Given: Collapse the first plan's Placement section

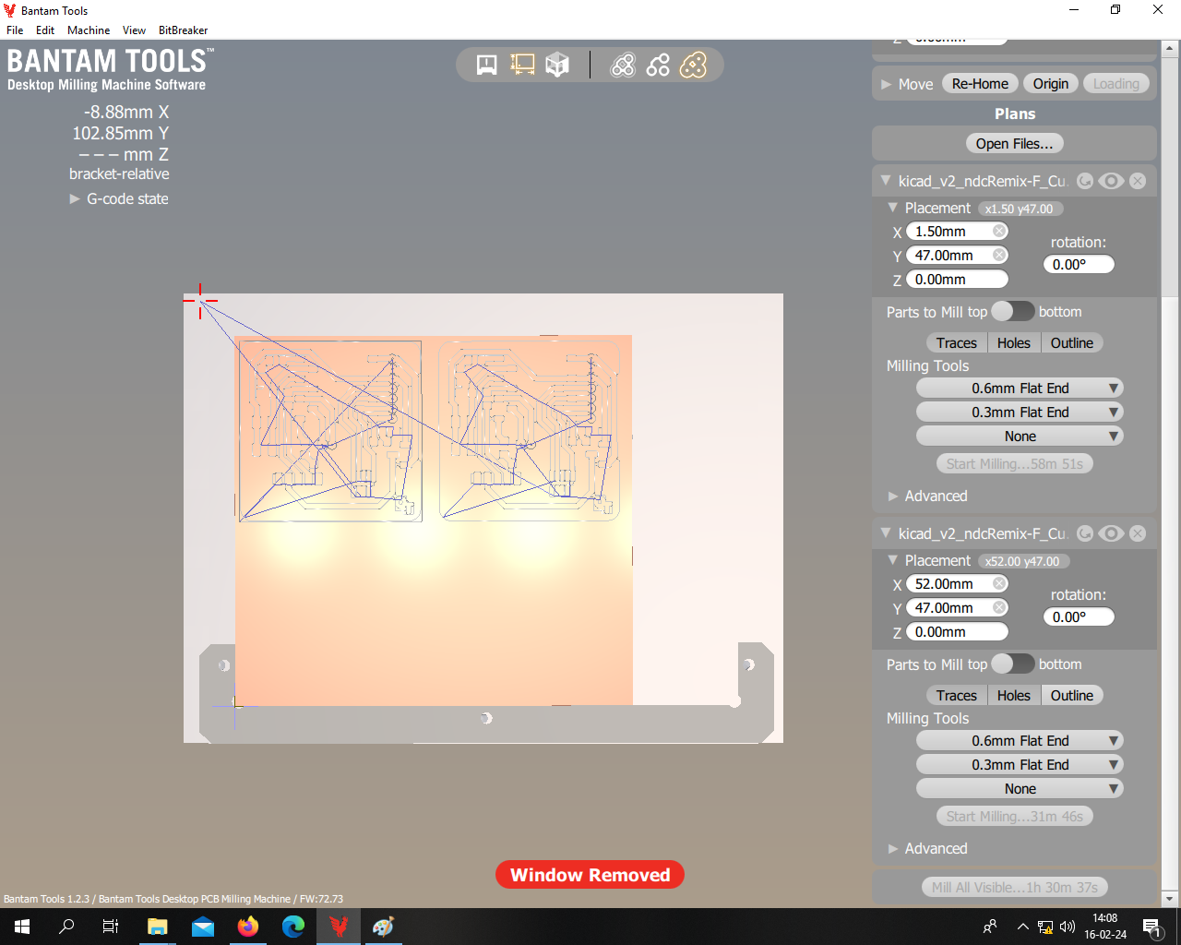Looking at the screenshot, I should tap(892, 208).
